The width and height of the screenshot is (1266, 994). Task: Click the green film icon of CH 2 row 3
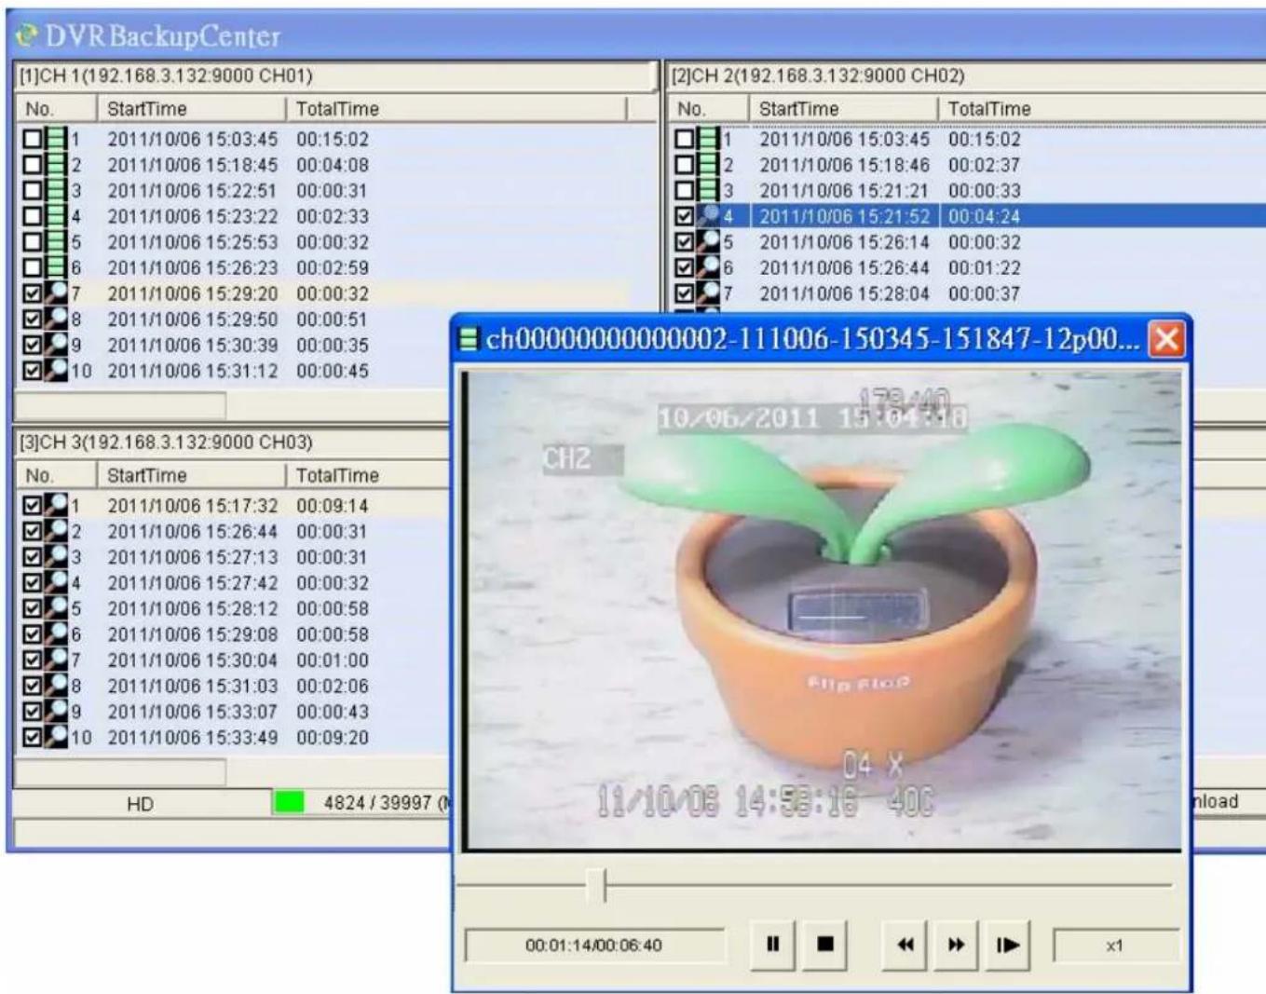708,190
